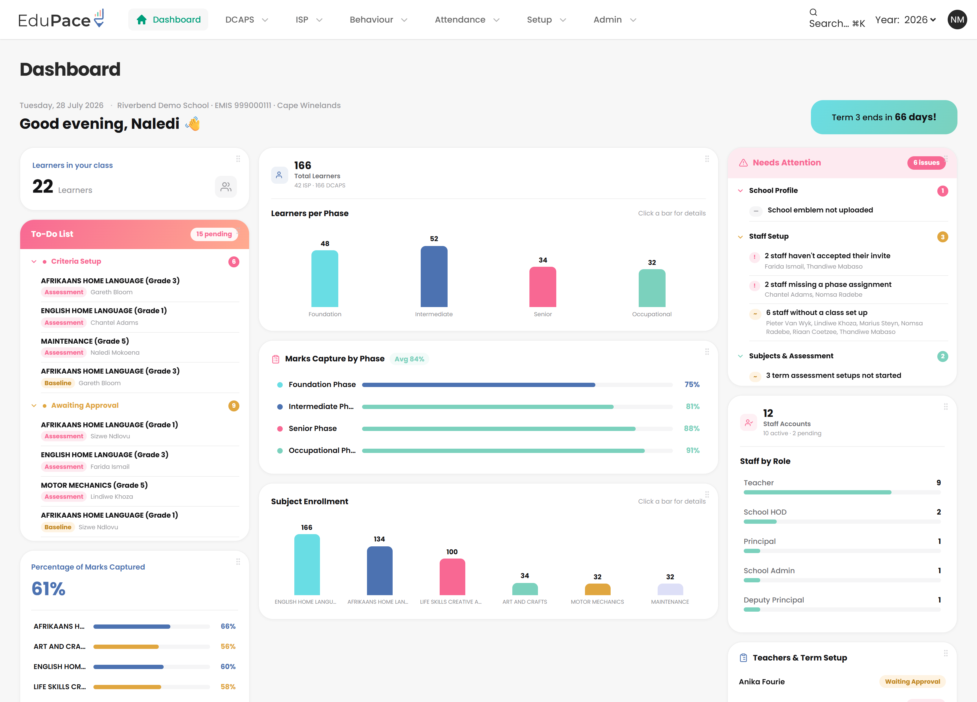Screen dimensions: 977x702
Task: Click the 6 issues badge
Action: 926,163
